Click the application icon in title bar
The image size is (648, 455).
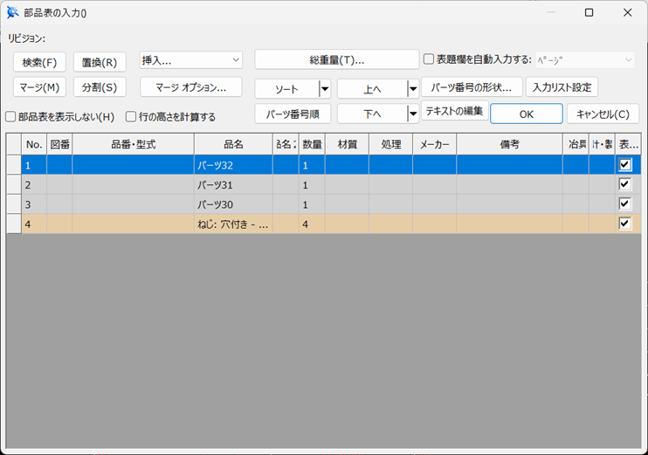(13, 13)
